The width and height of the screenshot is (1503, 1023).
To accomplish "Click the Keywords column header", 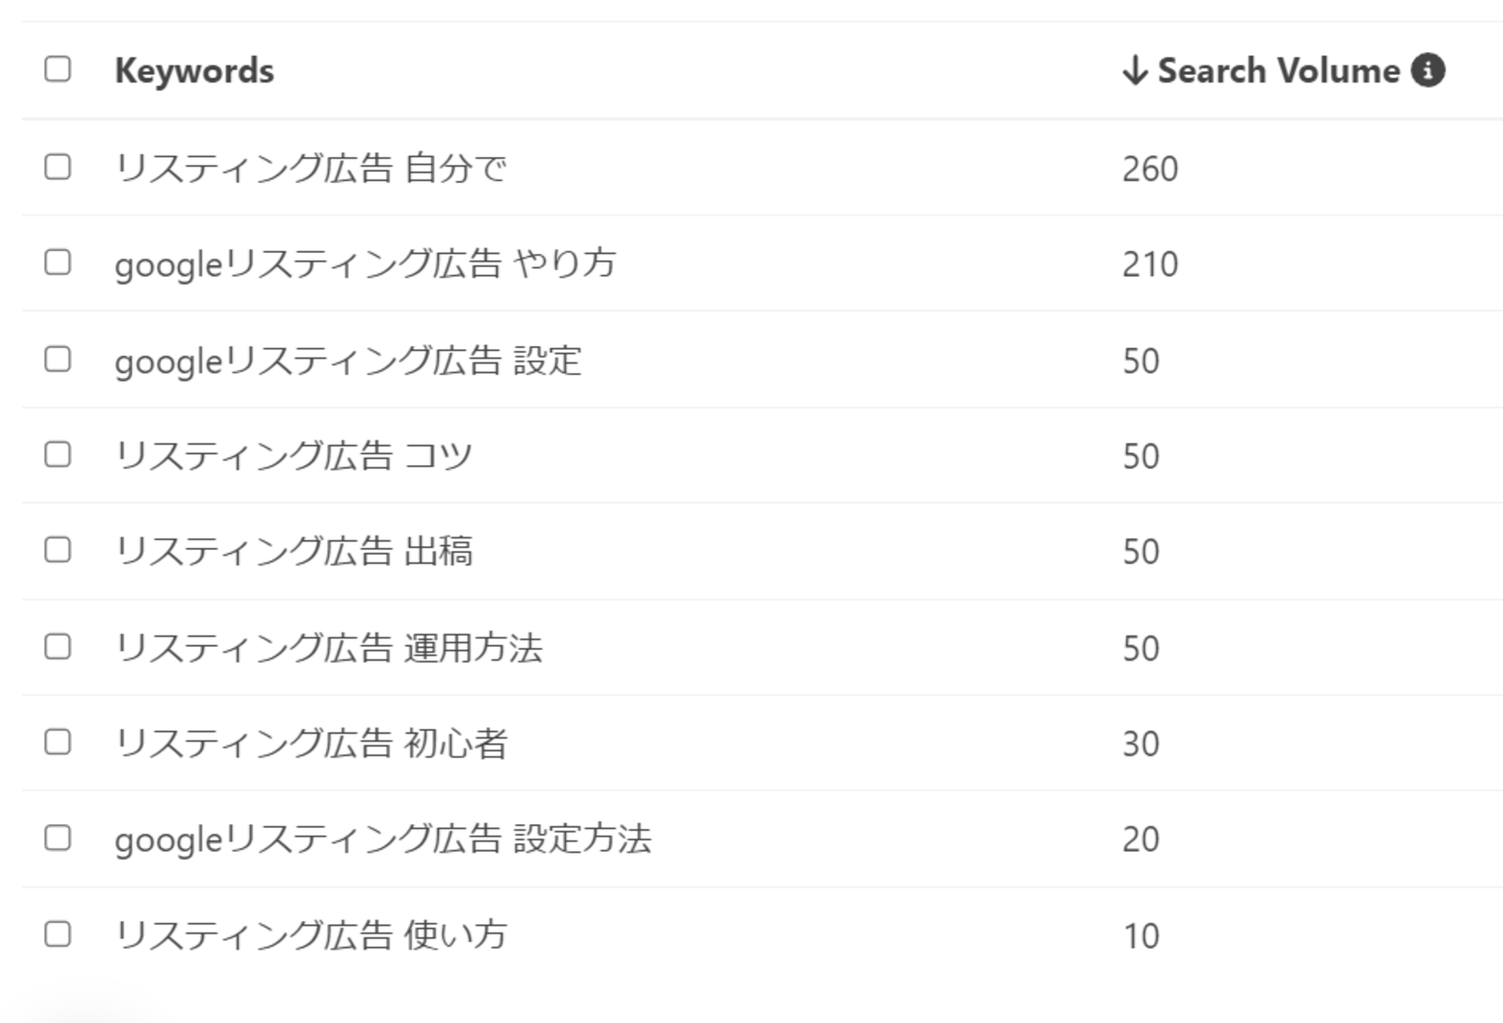I will (194, 70).
